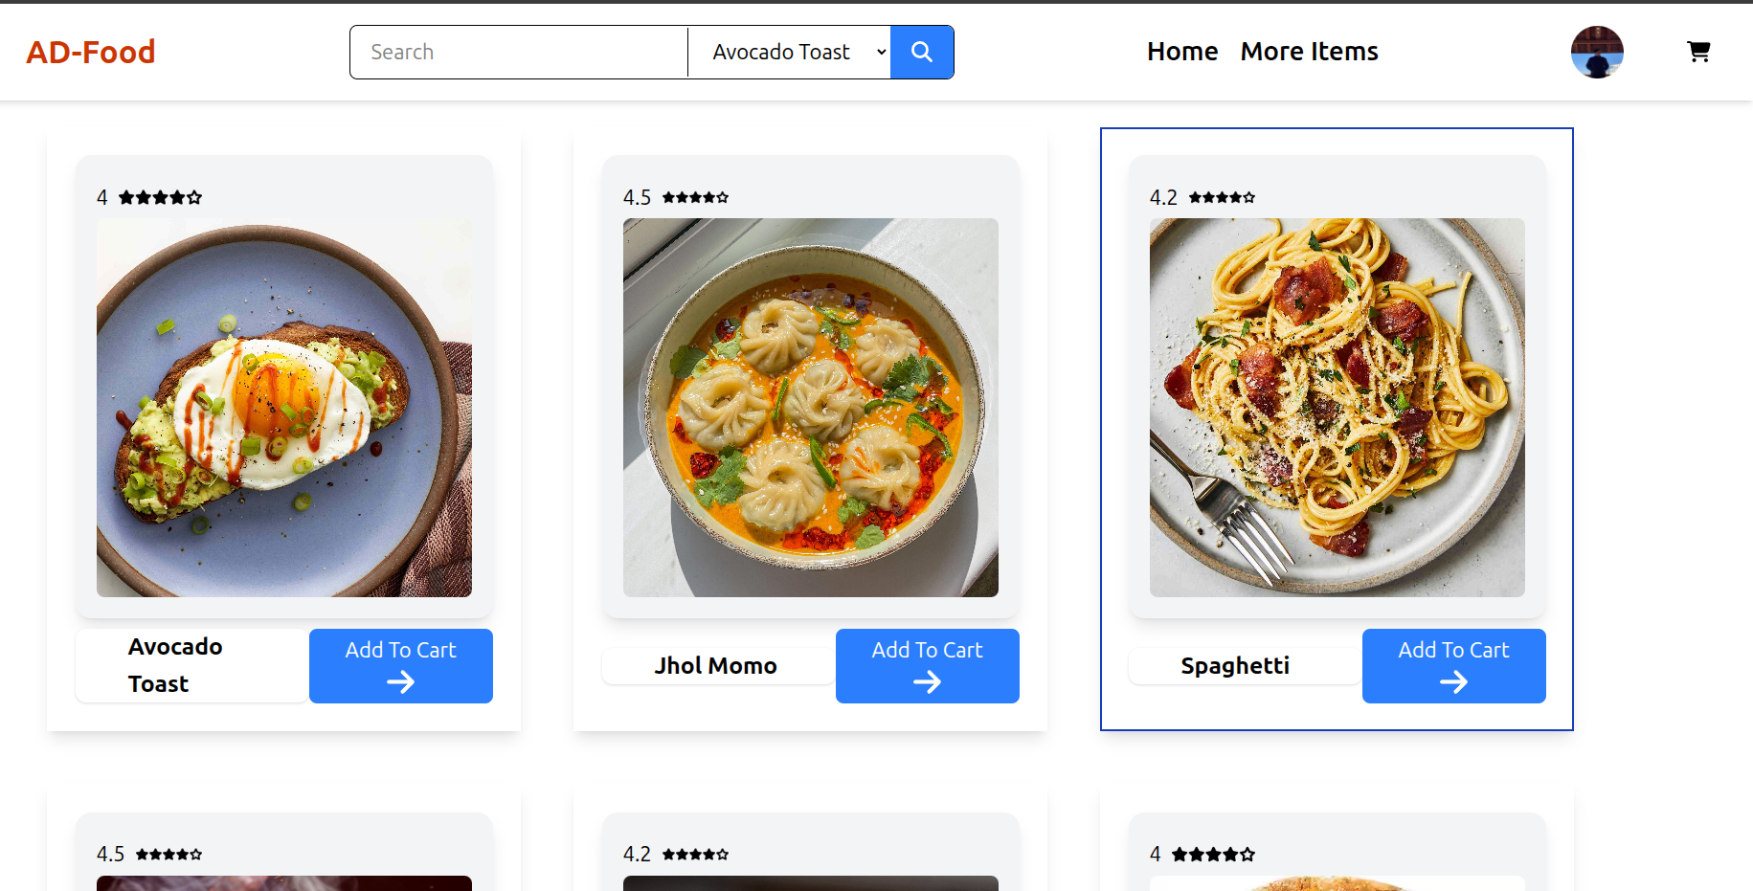This screenshot has height=891, width=1753.
Task: Click the Jhol Momo item name
Action: point(715,666)
